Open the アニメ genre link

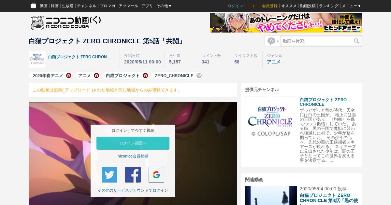[x=273, y=62]
